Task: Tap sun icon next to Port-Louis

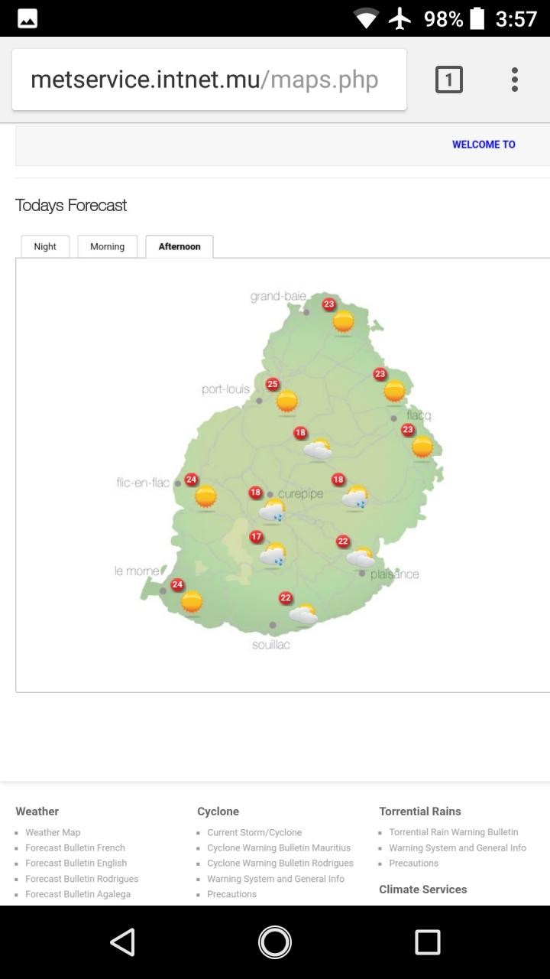Action: click(x=287, y=401)
